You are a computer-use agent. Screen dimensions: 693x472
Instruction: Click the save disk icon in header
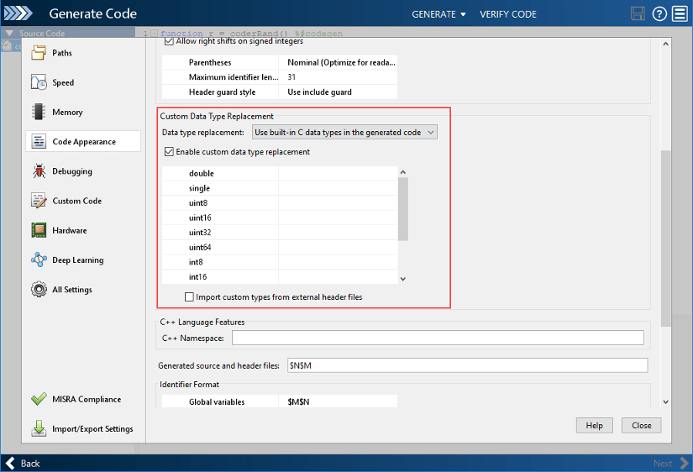[638, 13]
